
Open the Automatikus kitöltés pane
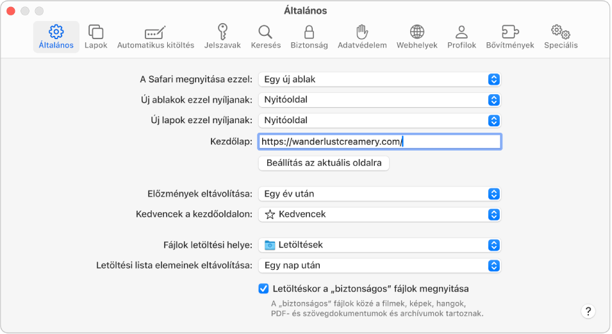pos(156,37)
